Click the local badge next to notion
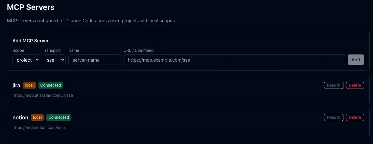 click(x=37, y=117)
